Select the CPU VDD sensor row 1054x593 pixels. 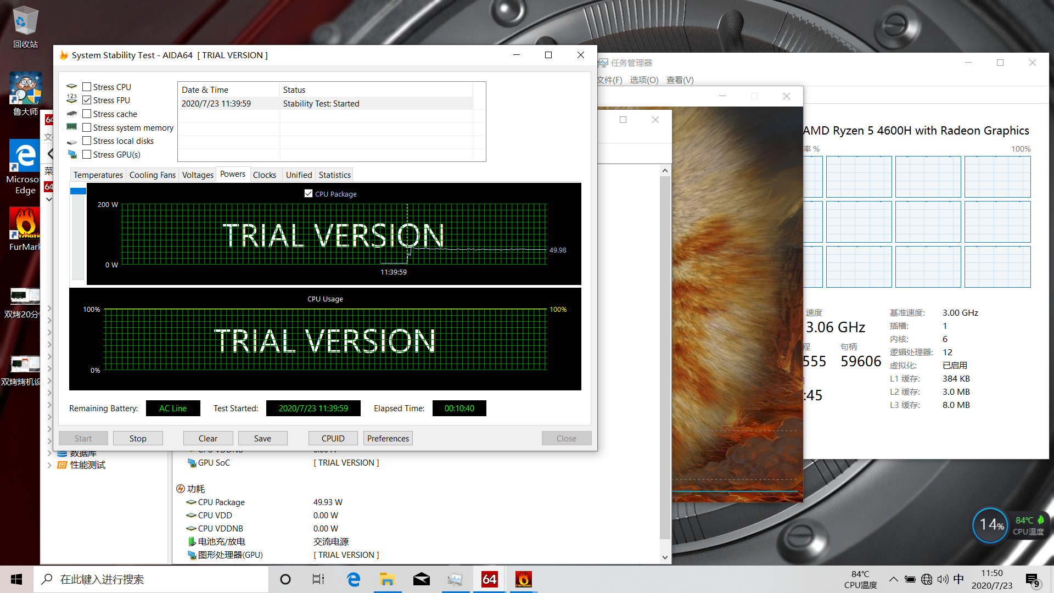tap(417, 515)
